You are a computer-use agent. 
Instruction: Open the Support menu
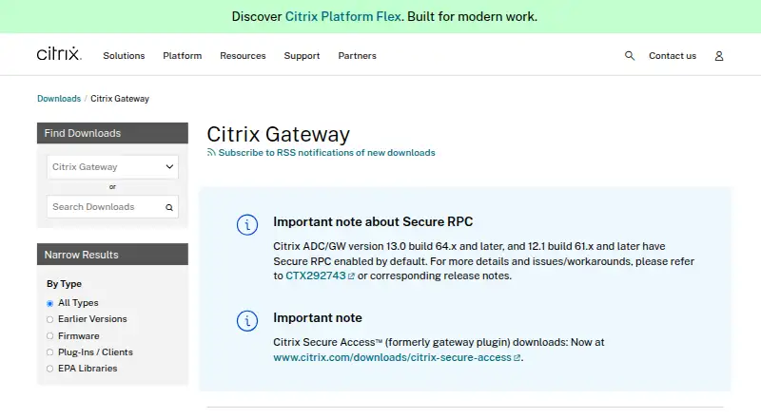[x=302, y=56]
